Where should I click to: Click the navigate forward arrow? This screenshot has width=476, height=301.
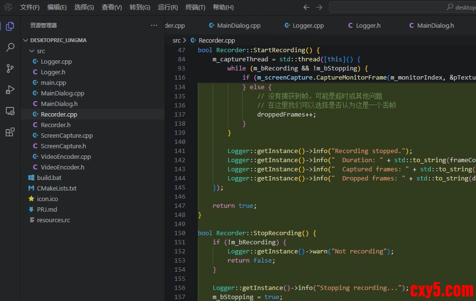pos(319,7)
